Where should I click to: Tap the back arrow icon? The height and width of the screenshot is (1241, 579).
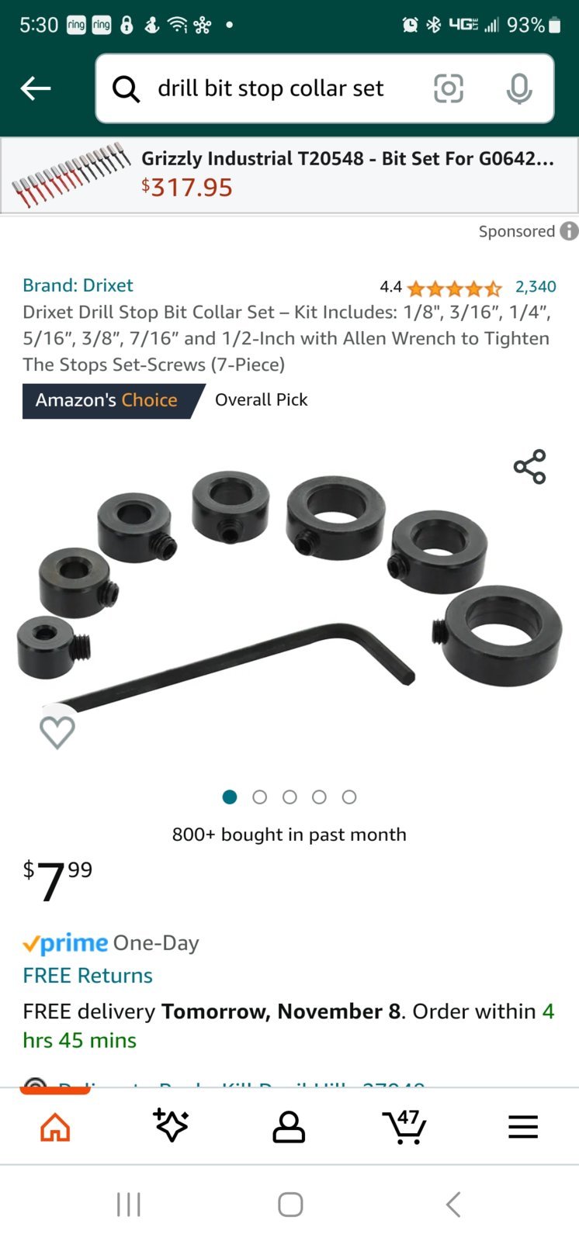pos(36,88)
